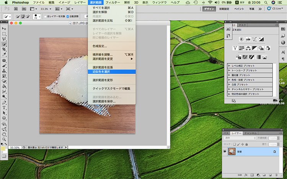287x179 pixels.
Task: Select the Pen tool
Action: 4,103
